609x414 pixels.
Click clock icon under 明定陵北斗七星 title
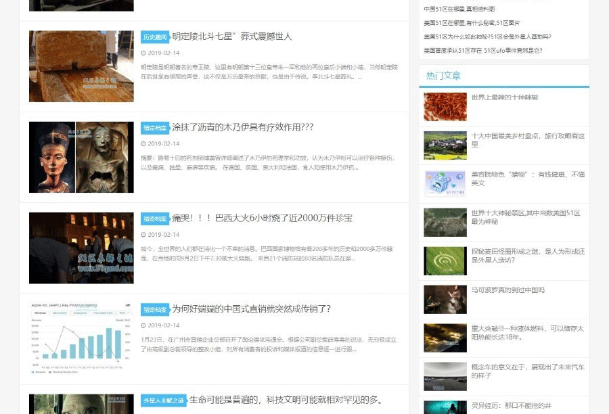[143, 53]
